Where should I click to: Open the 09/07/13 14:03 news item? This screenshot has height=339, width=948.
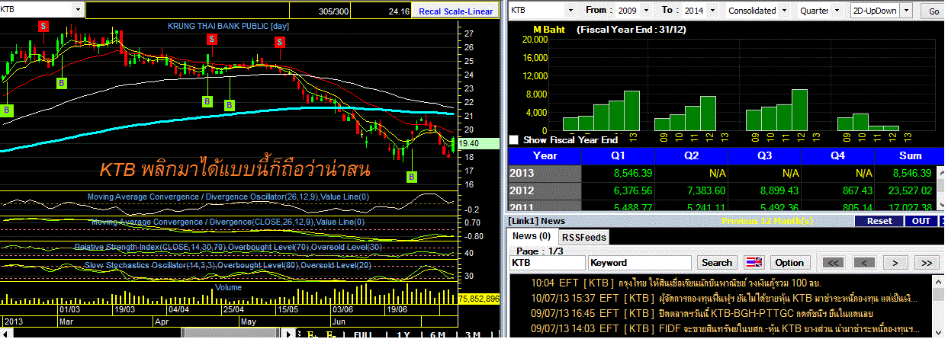[x=725, y=328]
